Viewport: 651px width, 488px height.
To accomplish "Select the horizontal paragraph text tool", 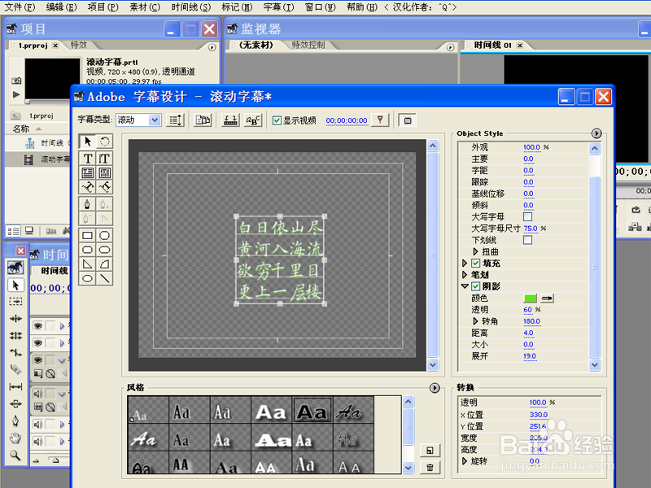I will [x=88, y=172].
